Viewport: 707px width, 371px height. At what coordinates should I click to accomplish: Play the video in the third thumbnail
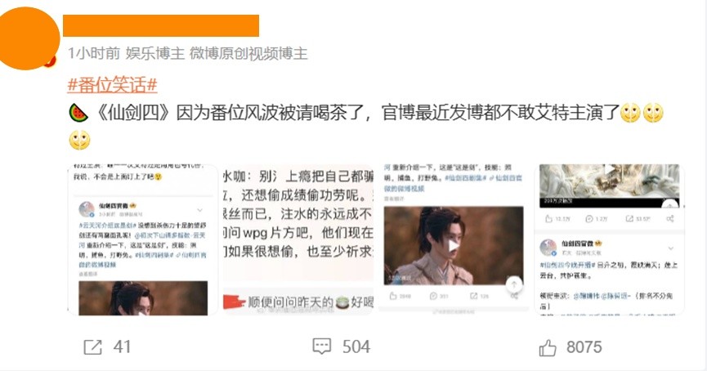pyautogui.click(x=453, y=246)
